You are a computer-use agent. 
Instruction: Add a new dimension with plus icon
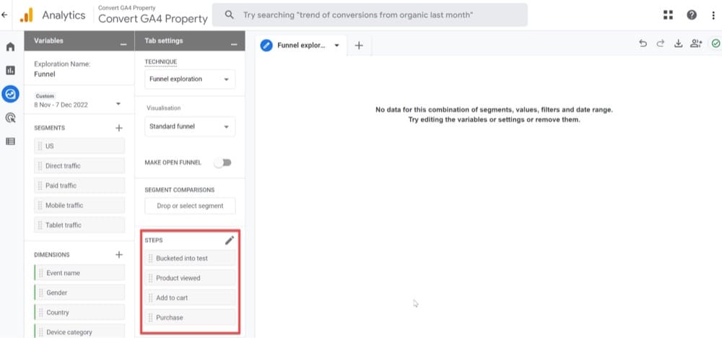point(119,255)
